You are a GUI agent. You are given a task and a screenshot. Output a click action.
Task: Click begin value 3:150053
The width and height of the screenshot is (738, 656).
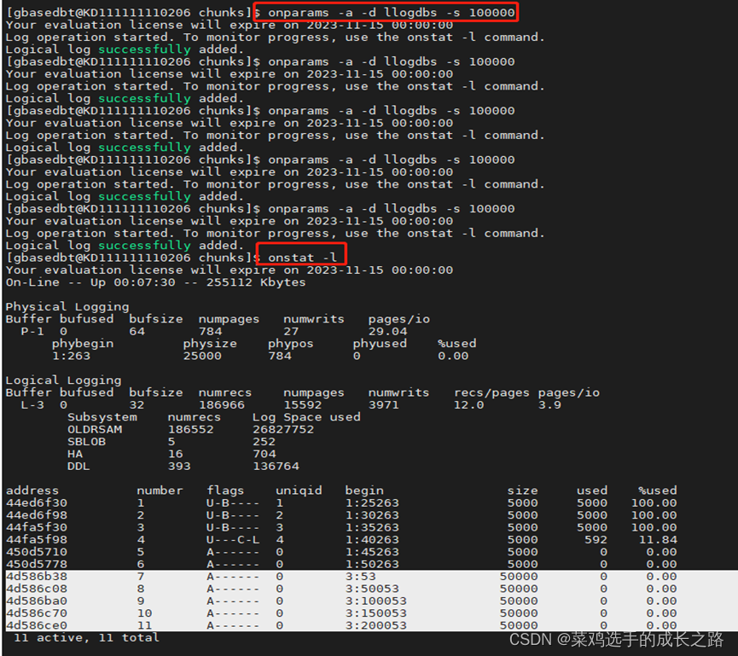tap(376, 613)
